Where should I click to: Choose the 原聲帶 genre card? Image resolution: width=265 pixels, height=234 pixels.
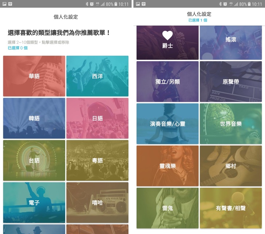pyautogui.click(x=231, y=82)
